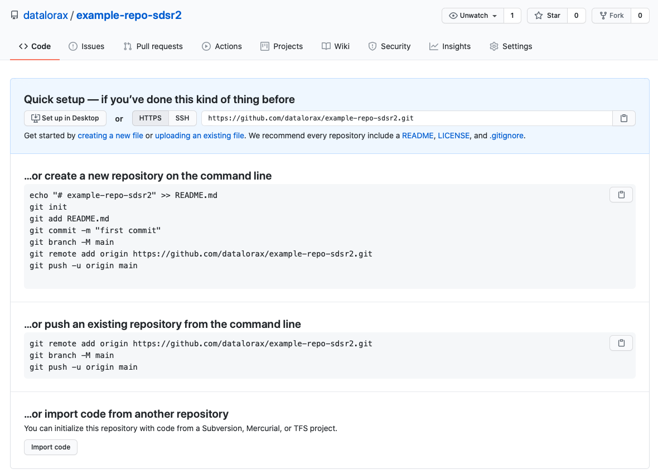Copy the push existing repository commands

tap(621, 343)
